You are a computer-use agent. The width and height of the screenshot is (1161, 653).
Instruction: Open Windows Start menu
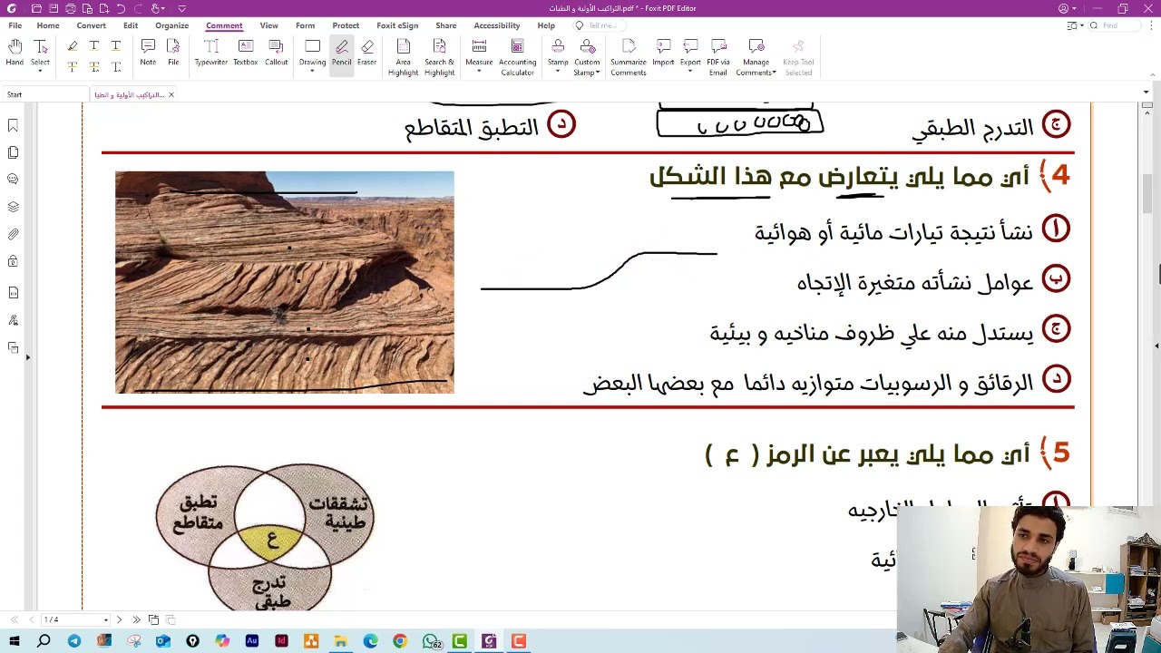[15, 641]
